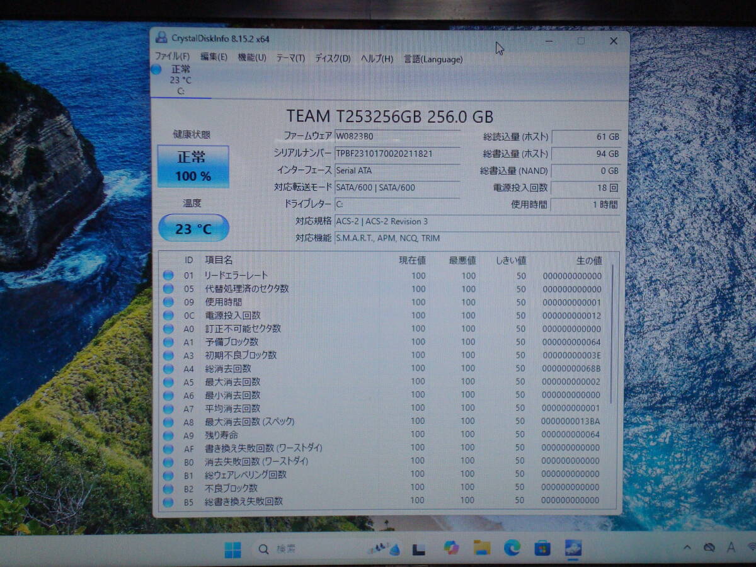Click the 94 GB total host writes value

tap(586, 154)
